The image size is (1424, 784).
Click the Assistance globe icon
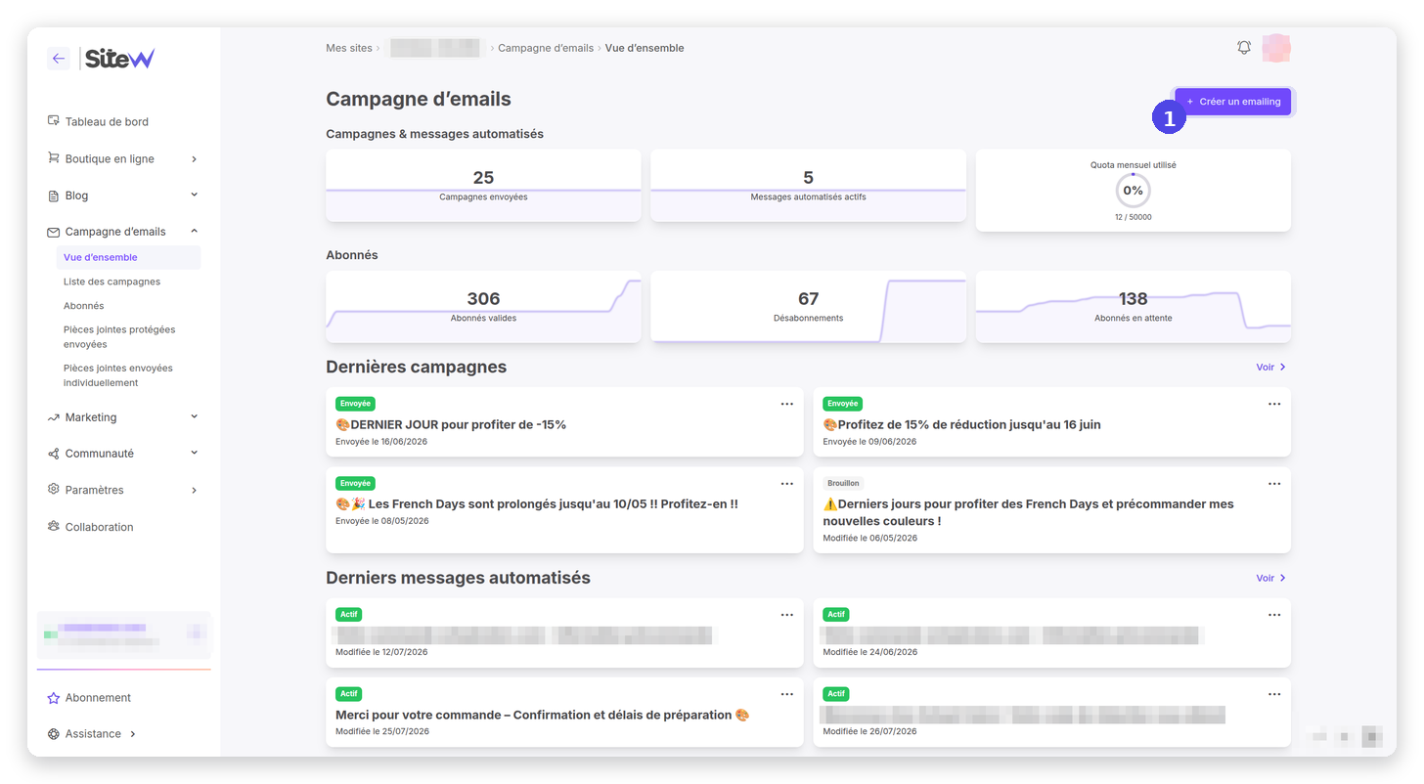coord(54,734)
